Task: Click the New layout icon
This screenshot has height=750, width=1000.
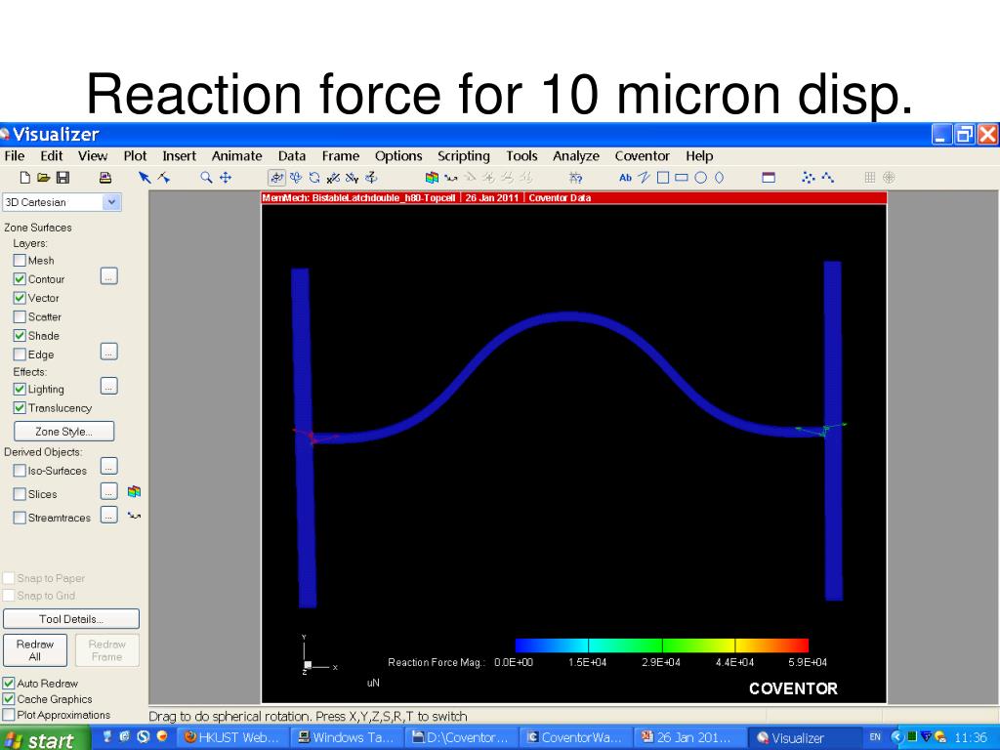Action: (x=24, y=178)
